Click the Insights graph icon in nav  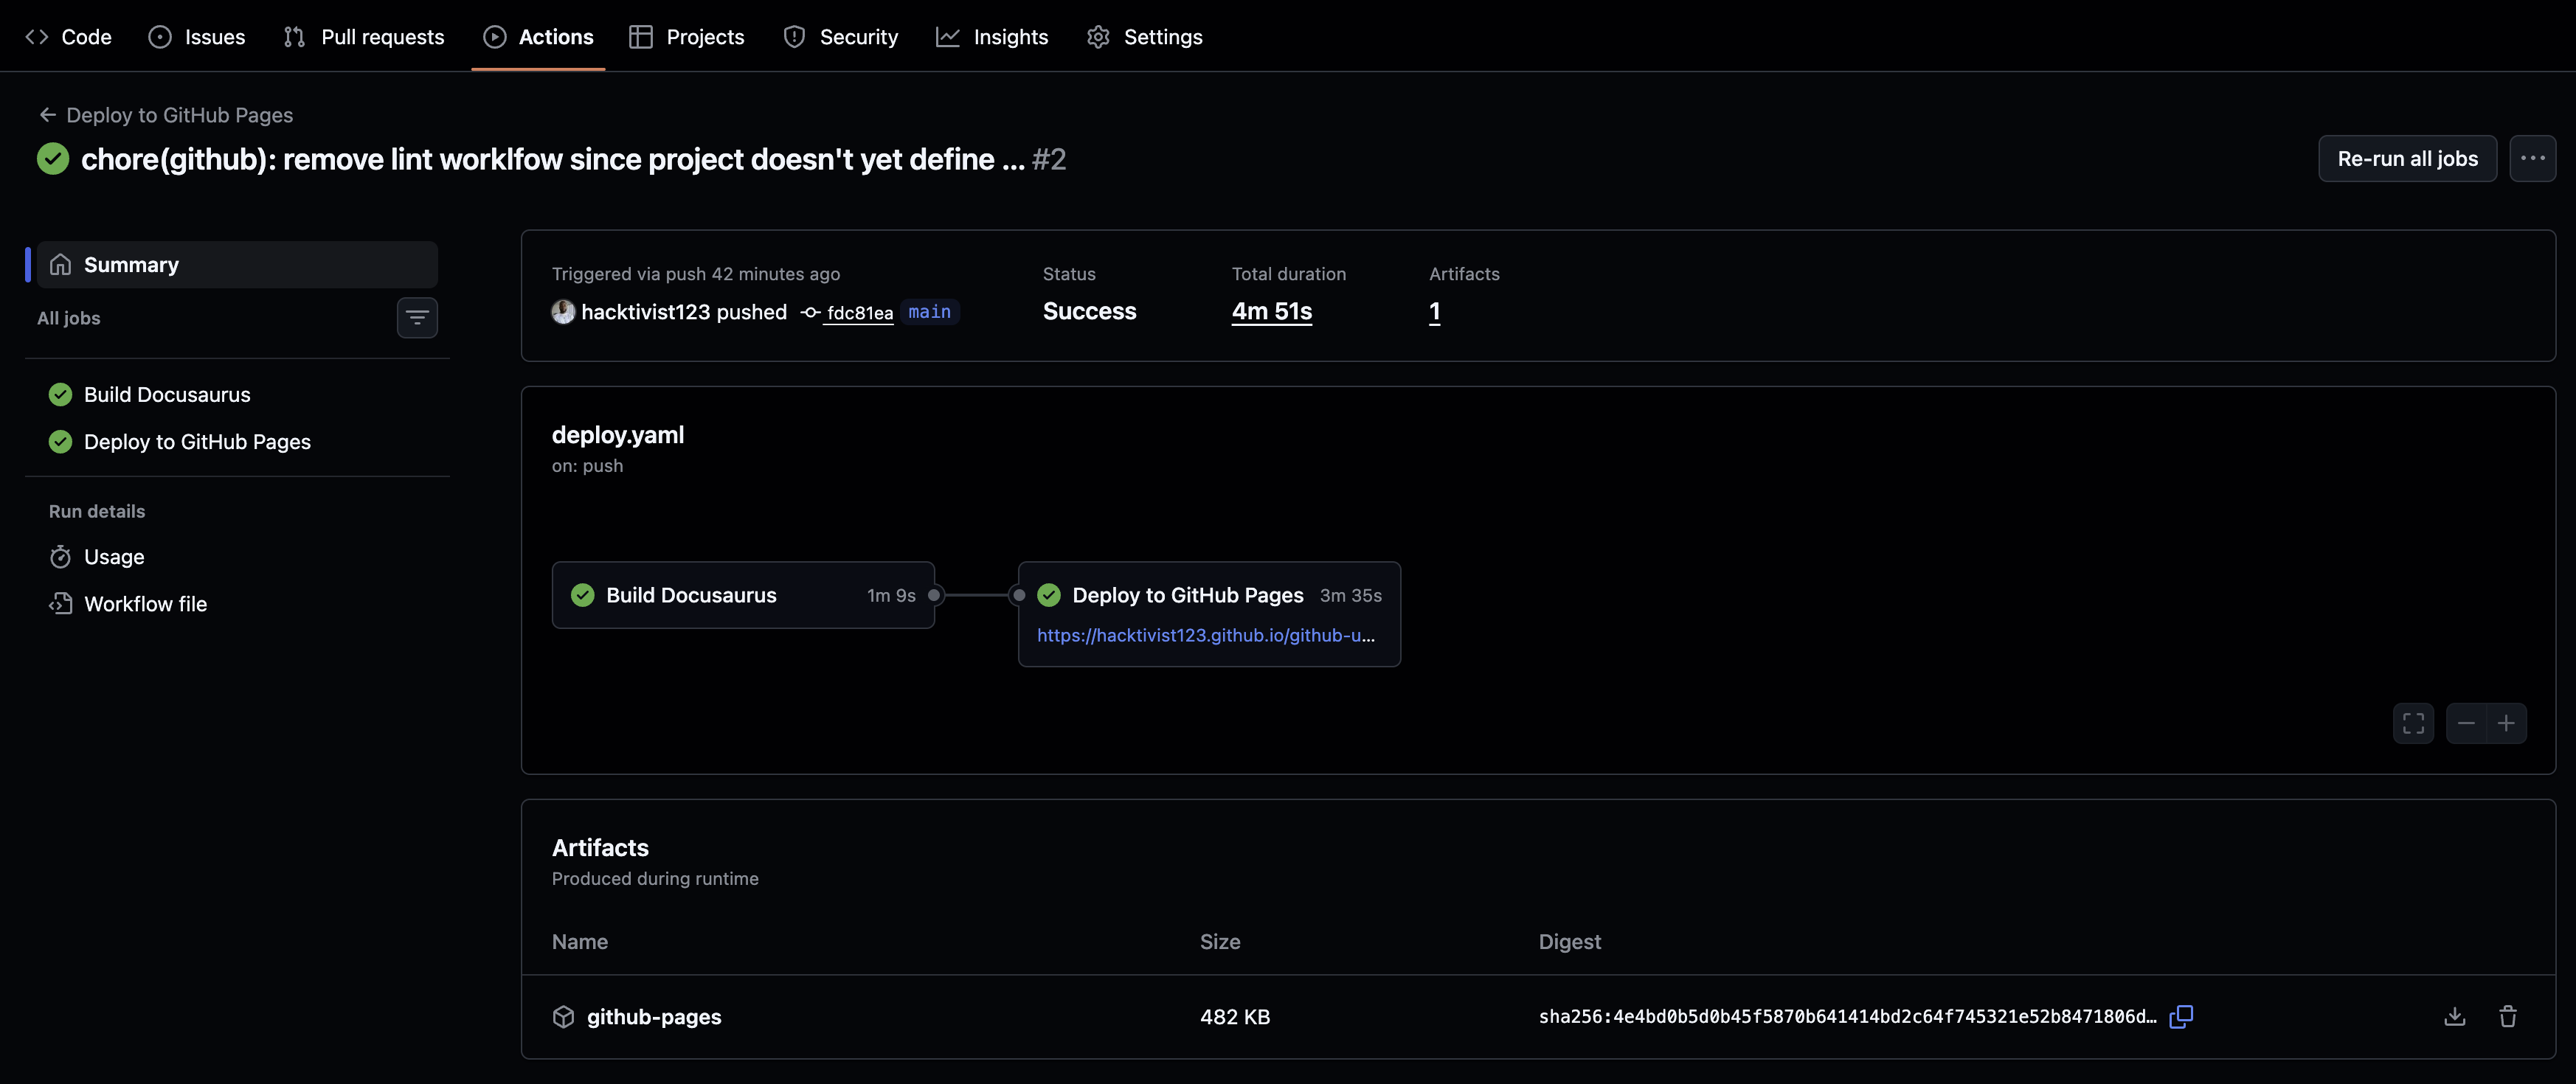point(947,37)
